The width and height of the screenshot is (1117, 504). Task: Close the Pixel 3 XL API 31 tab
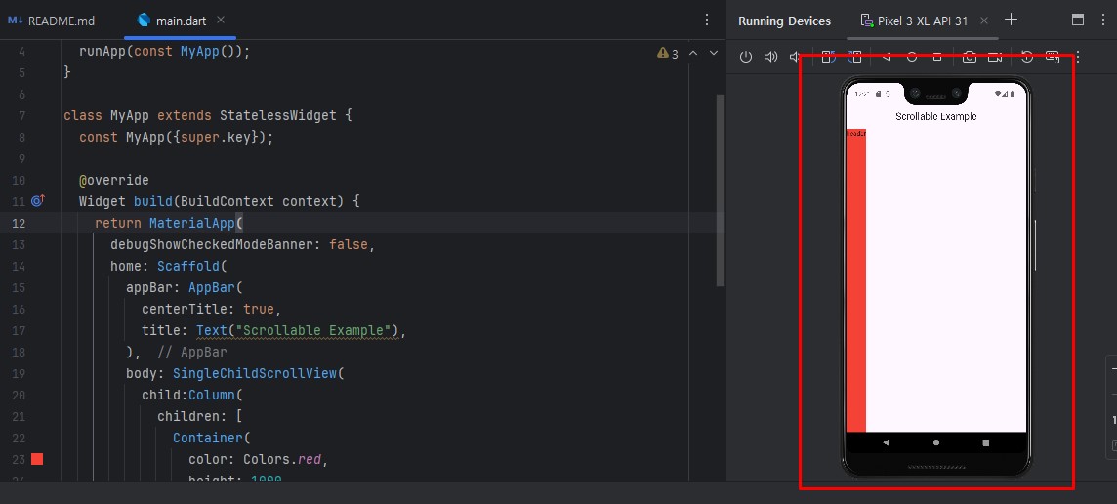(984, 20)
